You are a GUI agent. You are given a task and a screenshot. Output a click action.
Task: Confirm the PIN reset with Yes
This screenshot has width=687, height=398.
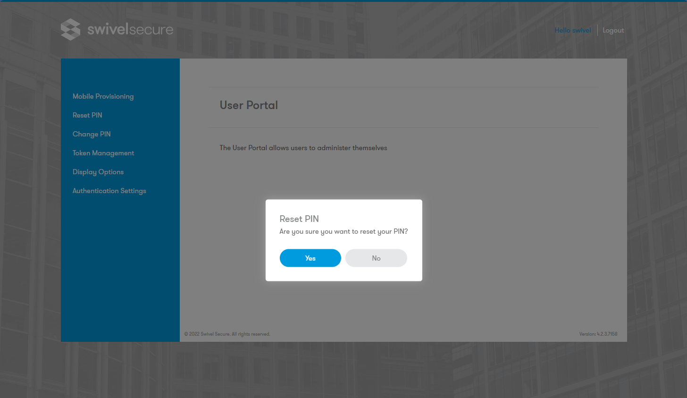310,258
